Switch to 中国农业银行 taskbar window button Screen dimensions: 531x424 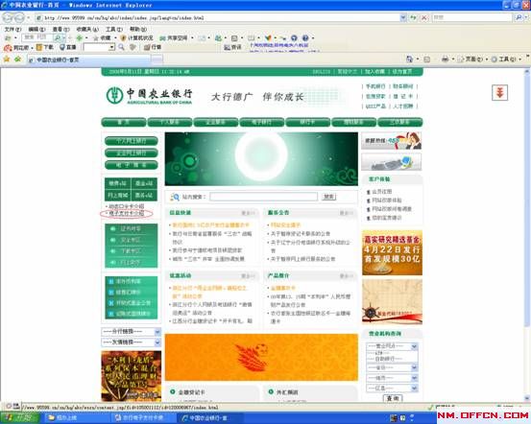point(210,418)
